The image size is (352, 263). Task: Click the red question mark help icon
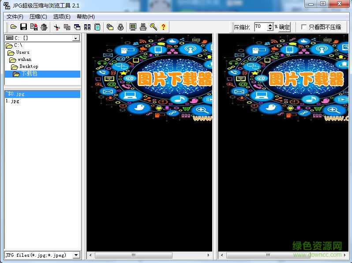[x=163, y=27]
